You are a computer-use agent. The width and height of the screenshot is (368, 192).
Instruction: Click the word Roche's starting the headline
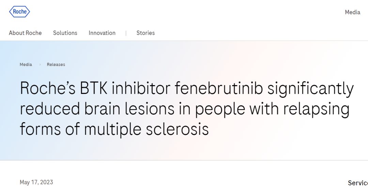click(x=48, y=89)
